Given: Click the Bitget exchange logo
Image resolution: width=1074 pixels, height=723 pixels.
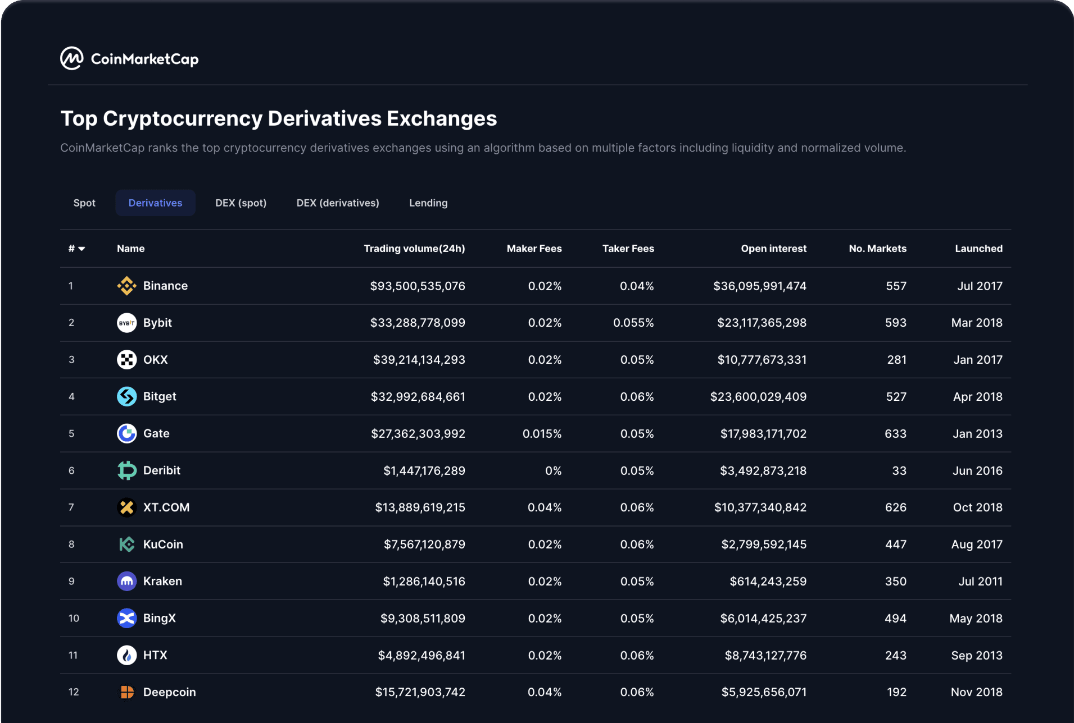Looking at the screenshot, I should click(126, 397).
